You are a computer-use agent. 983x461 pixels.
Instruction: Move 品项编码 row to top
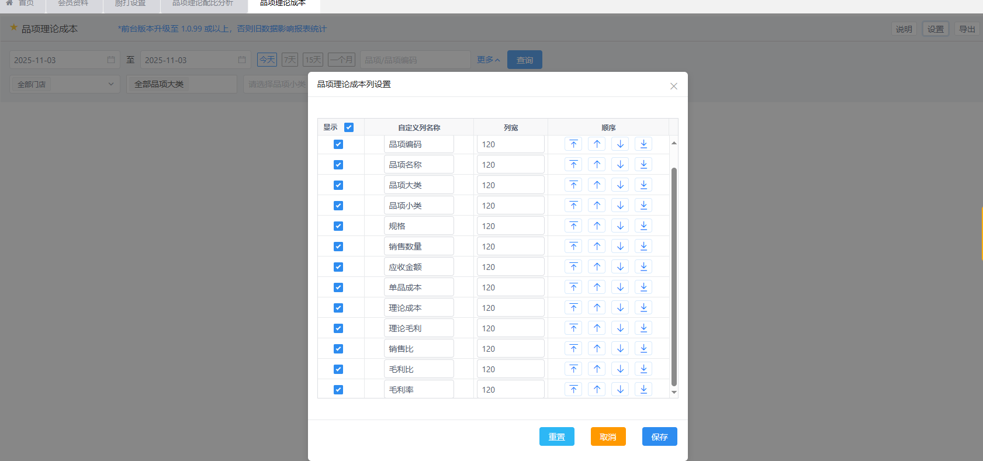click(573, 144)
